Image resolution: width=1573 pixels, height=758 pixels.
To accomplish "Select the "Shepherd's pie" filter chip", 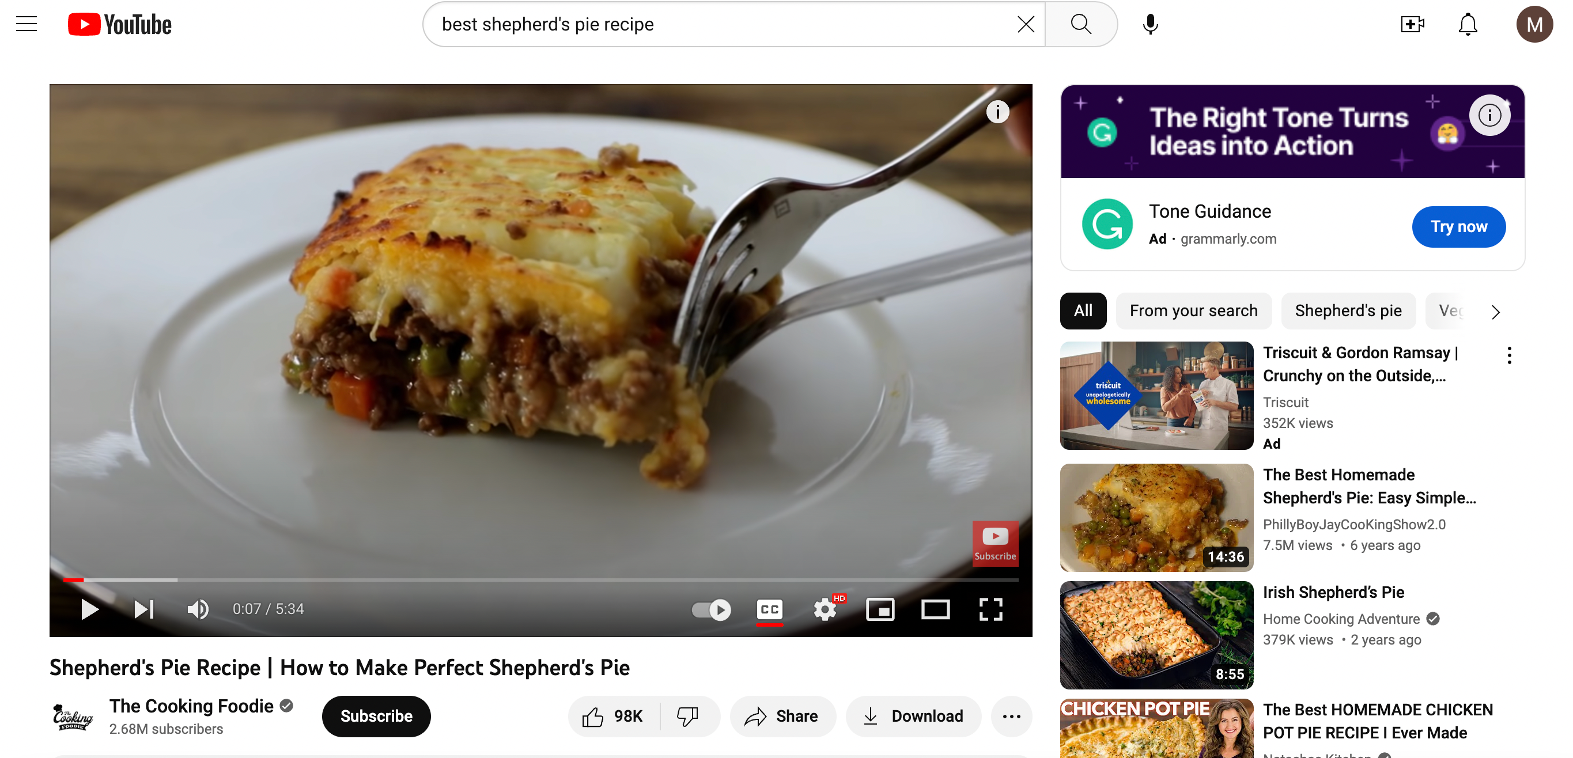I will pyautogui.click(x=1347, y=310).
